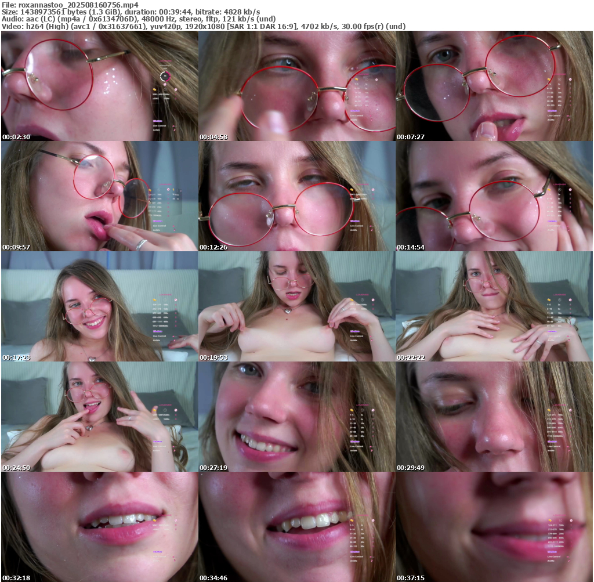
Task: Select the frame labeled 00:04:58
Action: 296,86
